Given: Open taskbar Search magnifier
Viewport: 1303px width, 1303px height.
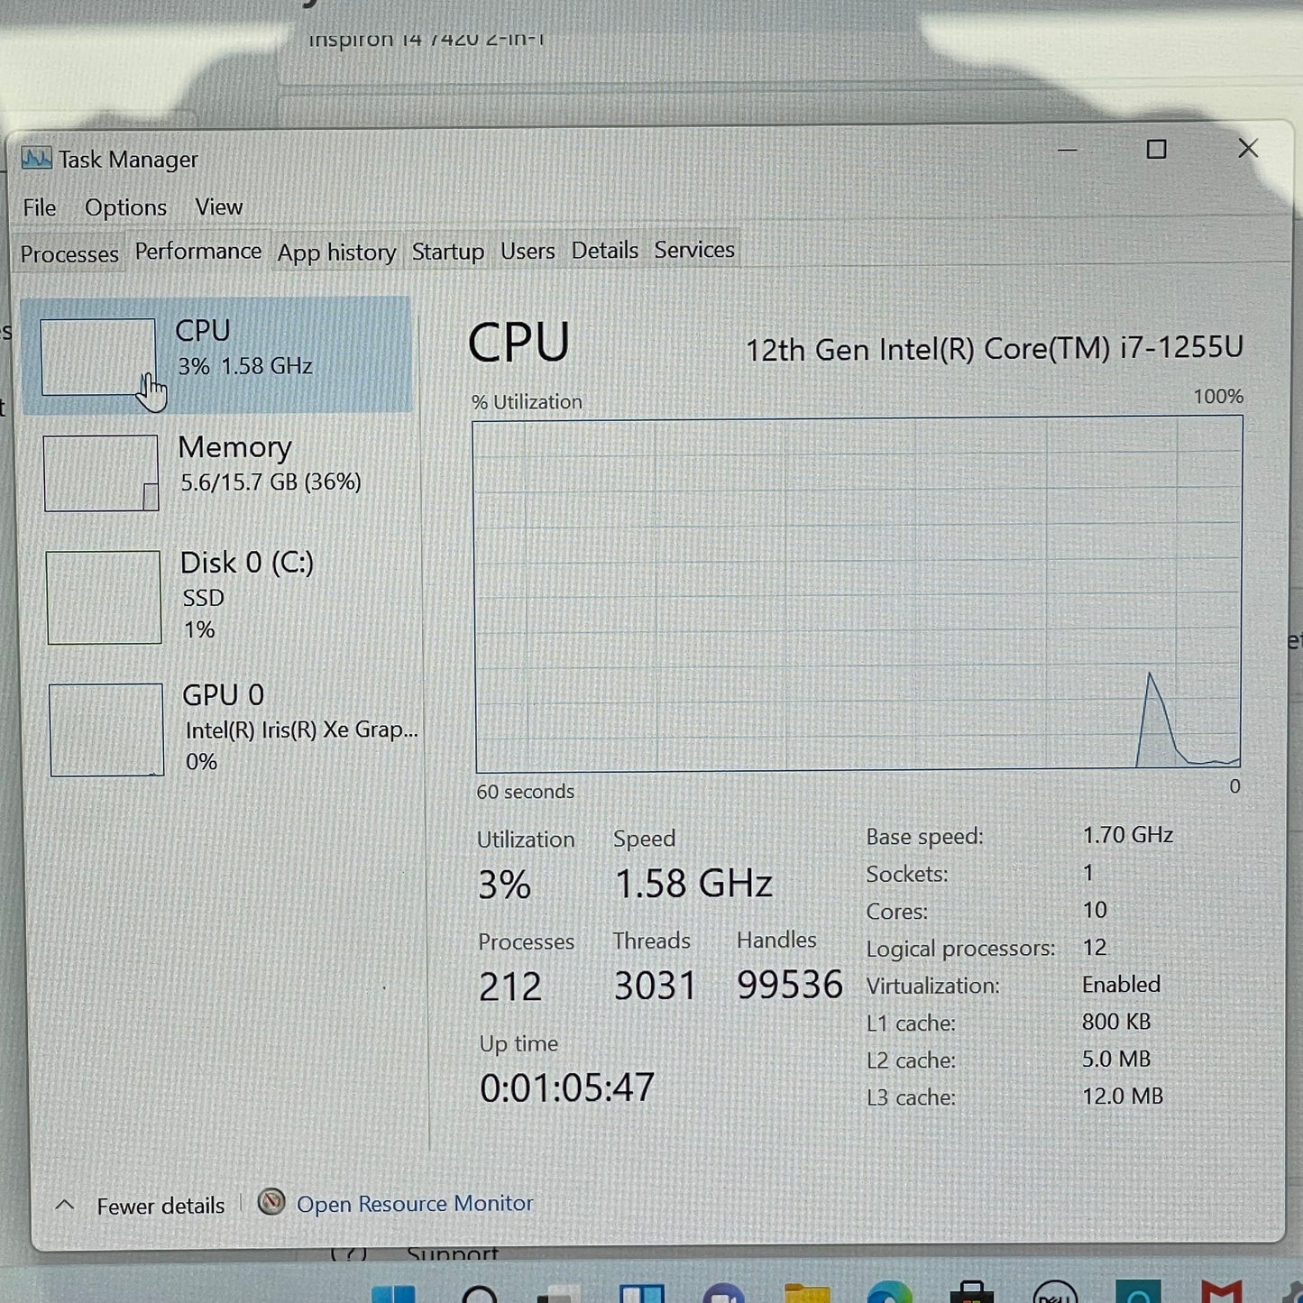Looking at the screenshot, I should pyautogui.click(x=479, y=1293).
